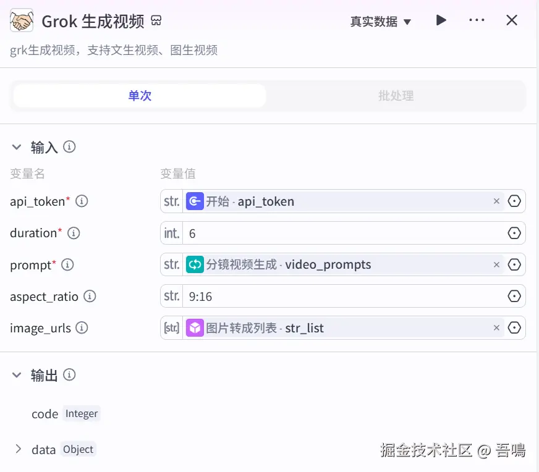The width and height of the screenshot is (539, 472).
Task: Click the 变量值 column header
Action: pyautogui.click(x=178, y=174)
